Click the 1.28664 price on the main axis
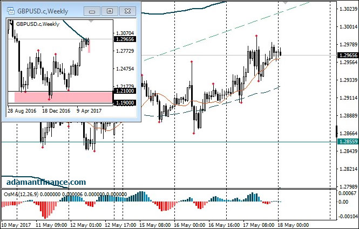359x229 pixels. (348, 134)
